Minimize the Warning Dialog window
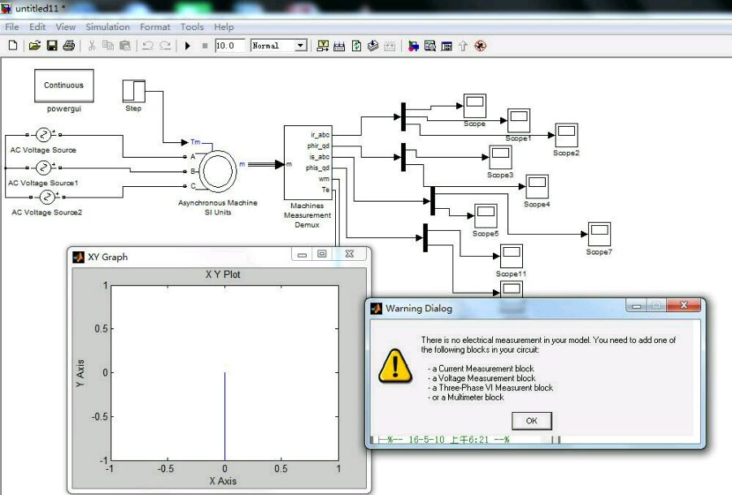The height and width of the screenshot is (495, 732). [636, 306]
